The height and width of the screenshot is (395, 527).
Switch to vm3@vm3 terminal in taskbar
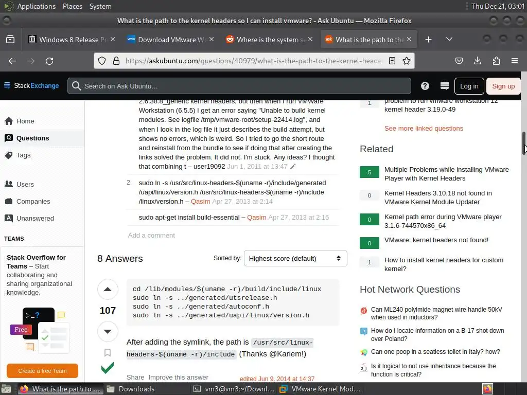(x=234, y=389)
